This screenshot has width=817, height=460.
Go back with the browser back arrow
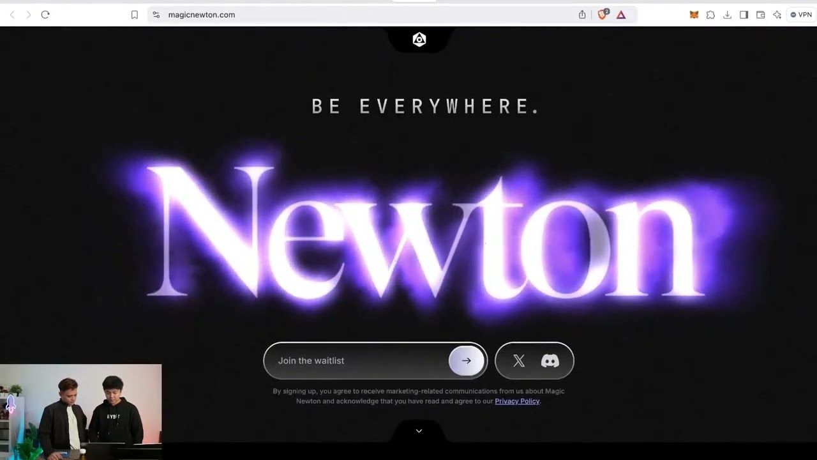click(12, 15)
